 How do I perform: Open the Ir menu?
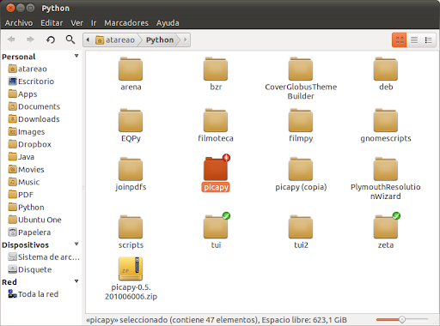(x=94, y=23)
